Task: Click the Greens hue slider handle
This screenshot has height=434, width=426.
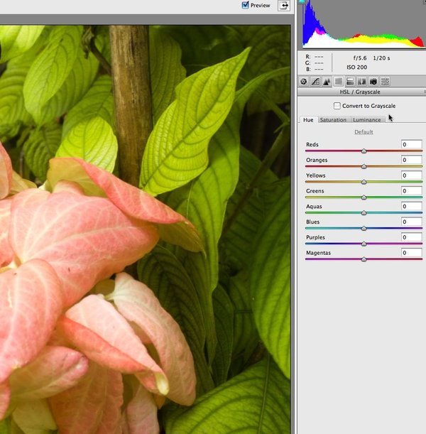Action: coord(364,197)
